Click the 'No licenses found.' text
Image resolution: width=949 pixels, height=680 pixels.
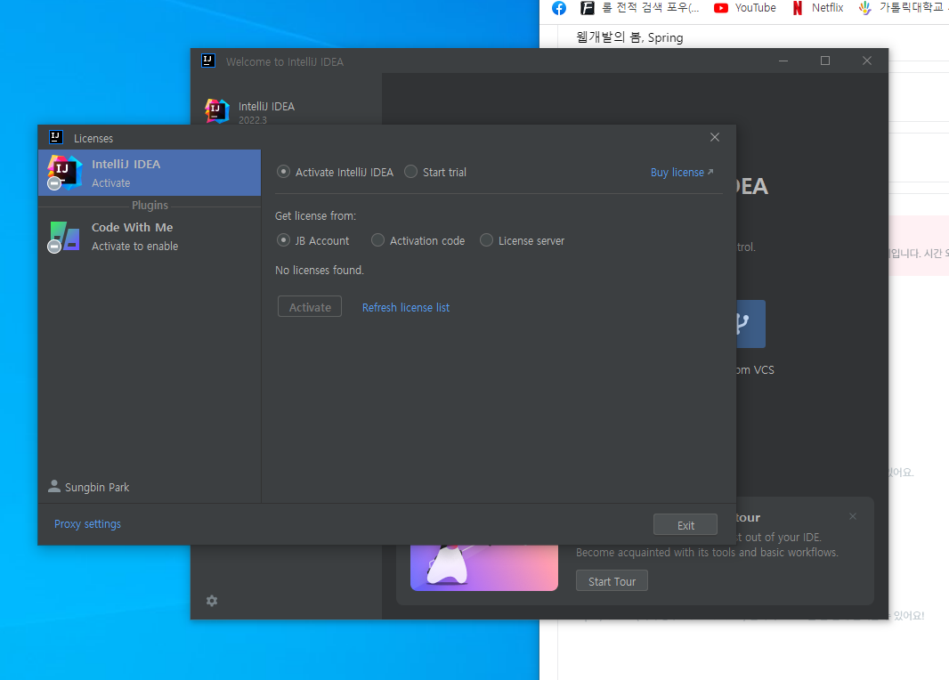tap(320, 270)
